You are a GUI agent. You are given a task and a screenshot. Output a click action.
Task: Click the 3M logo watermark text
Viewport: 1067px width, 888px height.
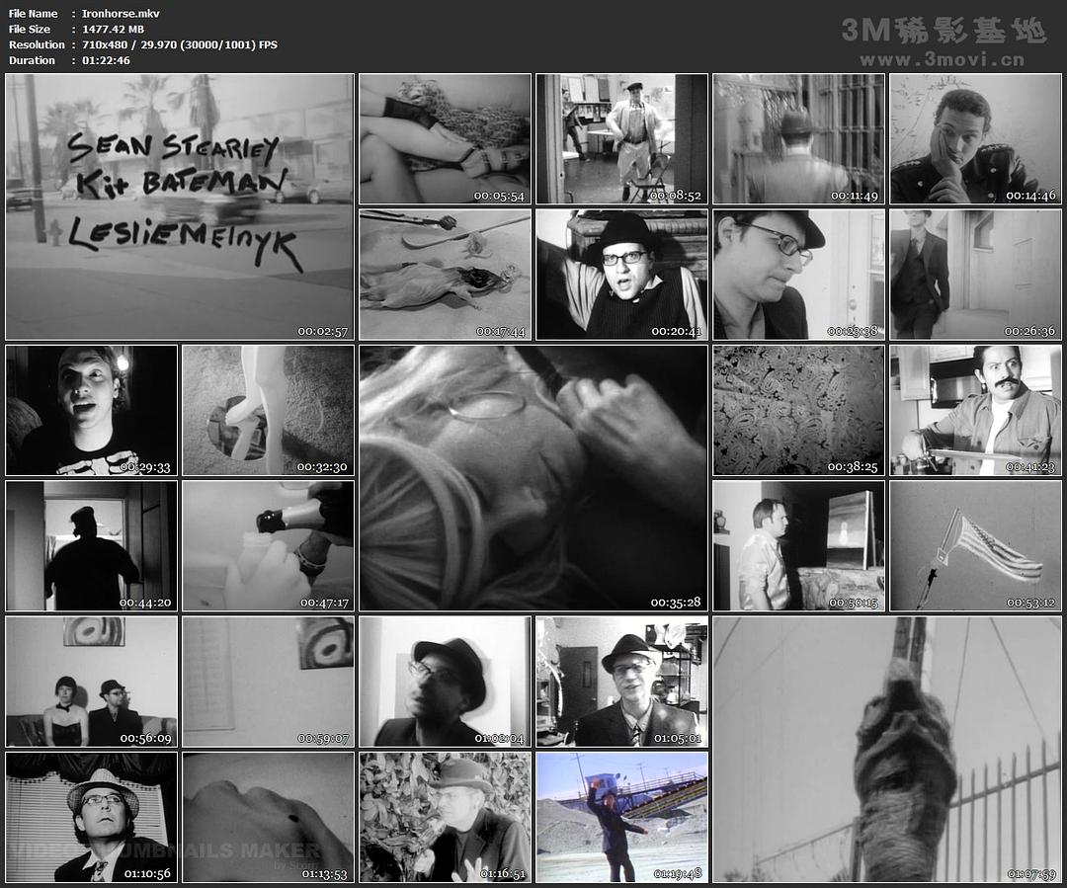944,31
